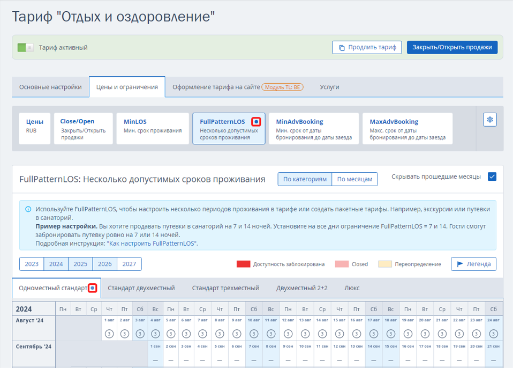
Task: Select year 2025
Action: [x=80, y=264]
